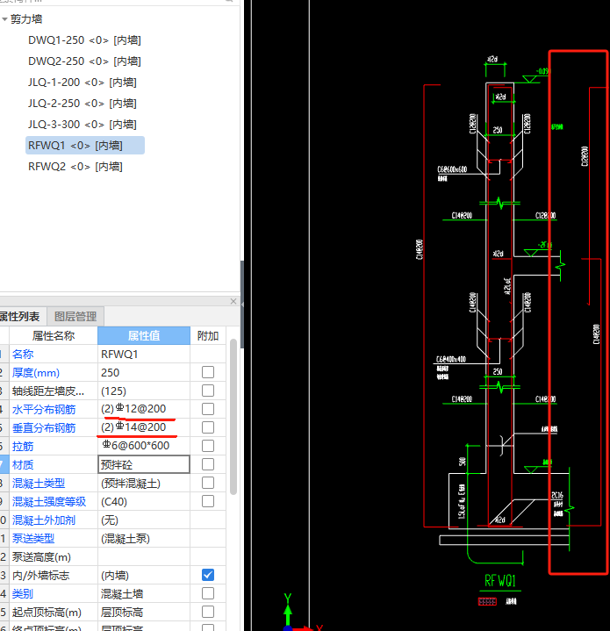The width and height of the screenshot is (610, 631).
Task: Click the properties list vertical scrollbar
Action: coord(233,417)
